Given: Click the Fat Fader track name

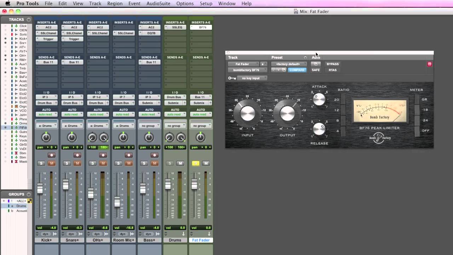Looking at the screenshot, I should point(201,240).
